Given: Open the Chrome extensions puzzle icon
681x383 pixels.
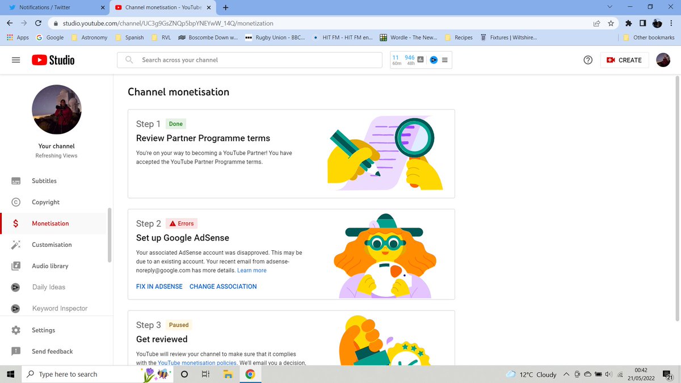Looking at the screenshot, I should coord(629,23).
